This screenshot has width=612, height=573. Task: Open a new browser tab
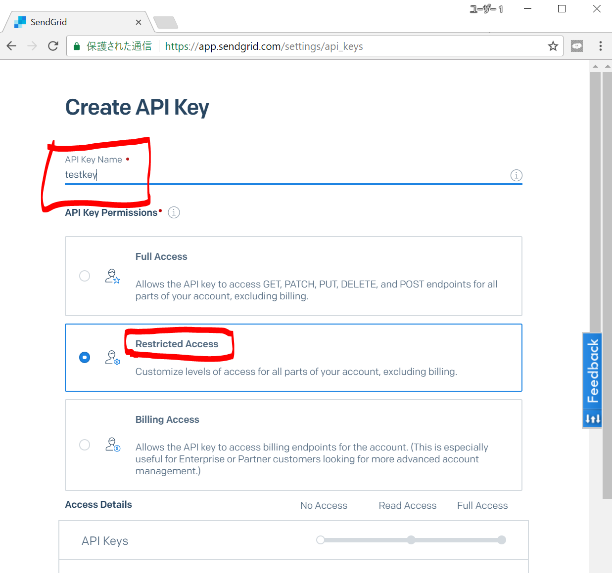pyautogui.click(x=166, y=22)
